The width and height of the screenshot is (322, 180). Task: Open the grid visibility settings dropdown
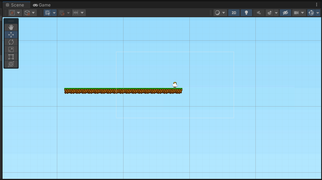[x=54, y=13]
